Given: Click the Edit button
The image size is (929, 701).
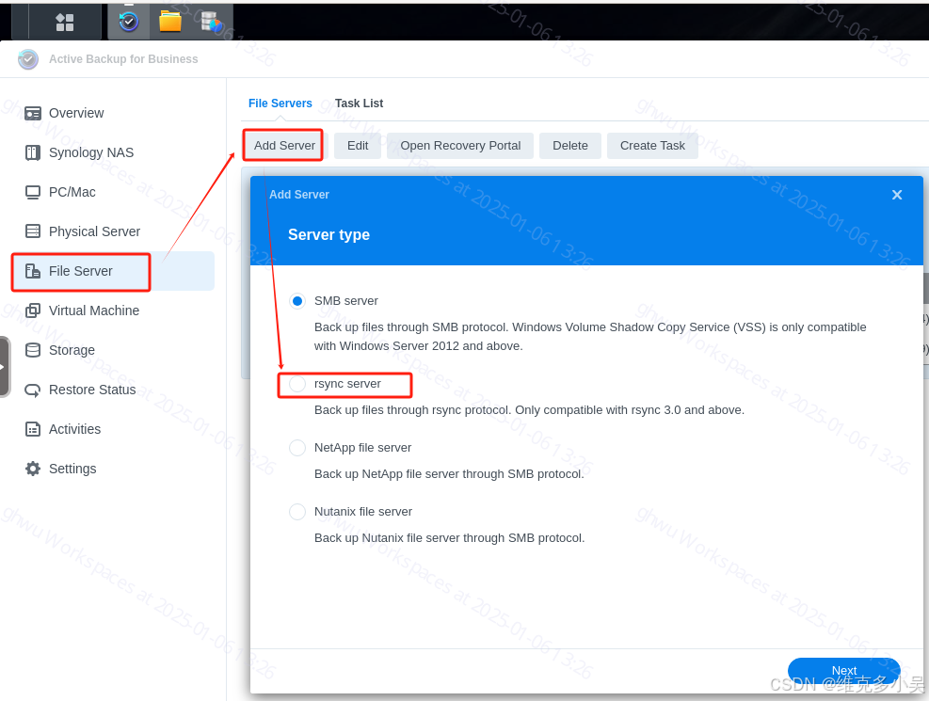Looking at the screenshot, I should point(358,146).
